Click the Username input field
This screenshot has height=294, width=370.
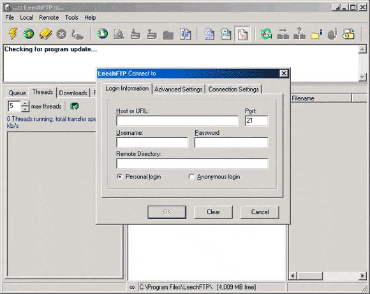pos(152,143)
